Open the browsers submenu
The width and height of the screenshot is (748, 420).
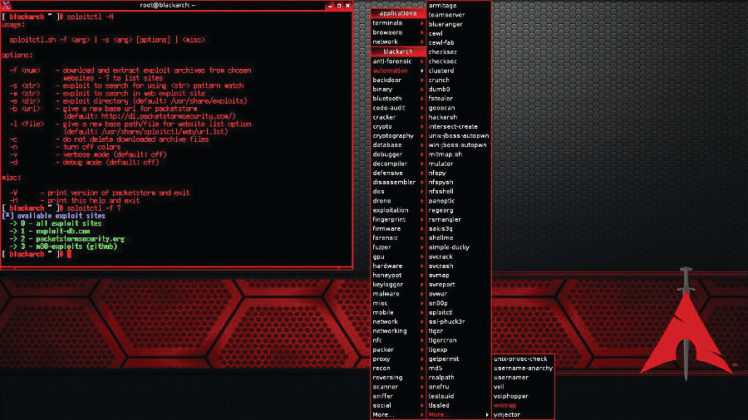tap(398, 32)
